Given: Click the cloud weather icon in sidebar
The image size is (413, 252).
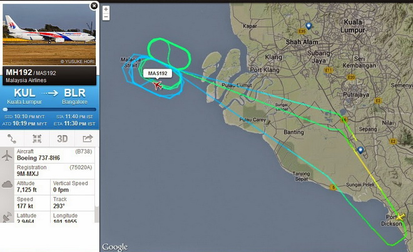Looking at the screenshot, I should coord(7,184).
